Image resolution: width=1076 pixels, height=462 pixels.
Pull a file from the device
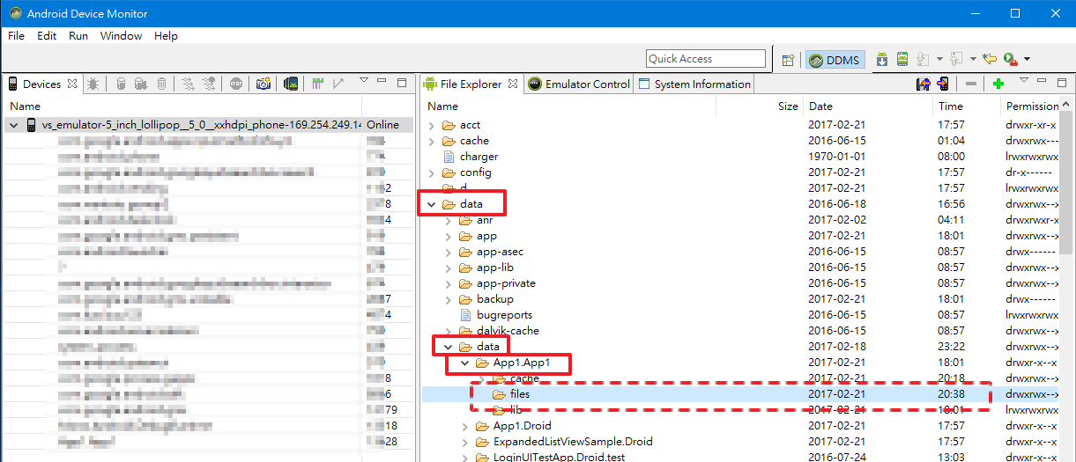(x=924, y=84)
